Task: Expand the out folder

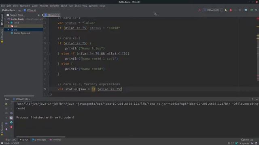Action: click(x=8, y=26)
